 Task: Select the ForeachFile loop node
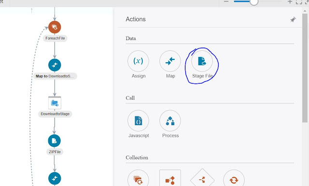pyautogui.click(x=55, y=27)
